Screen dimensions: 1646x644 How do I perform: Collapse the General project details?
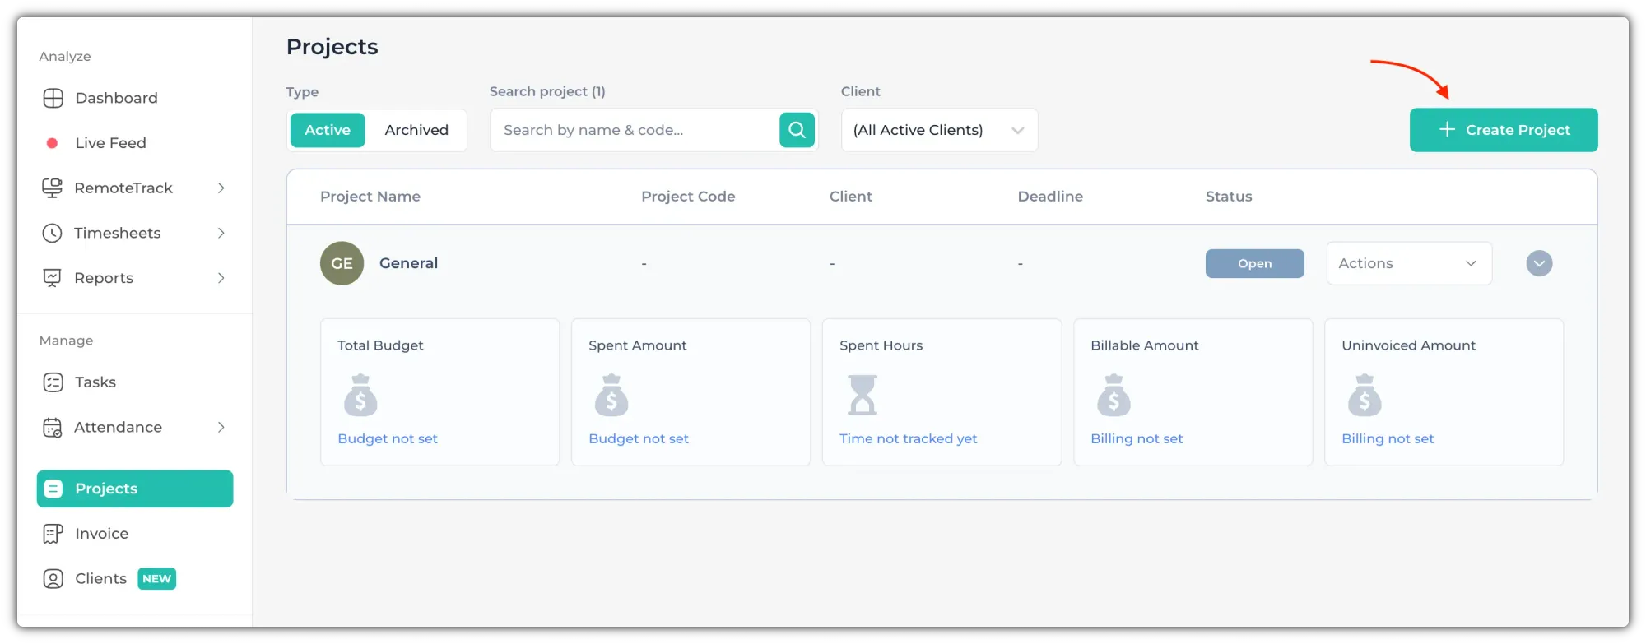tap(1539, 263)
